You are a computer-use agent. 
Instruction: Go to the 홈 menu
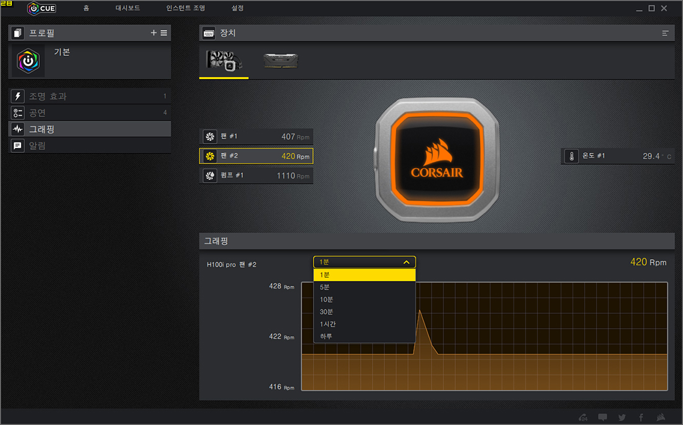[x=86, y=8]
